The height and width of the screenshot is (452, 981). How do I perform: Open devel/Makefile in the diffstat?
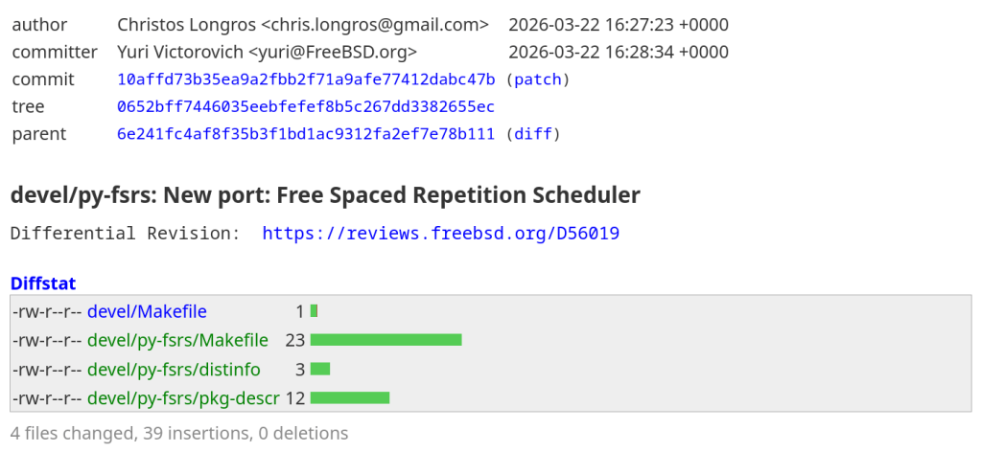pos(147,311)
